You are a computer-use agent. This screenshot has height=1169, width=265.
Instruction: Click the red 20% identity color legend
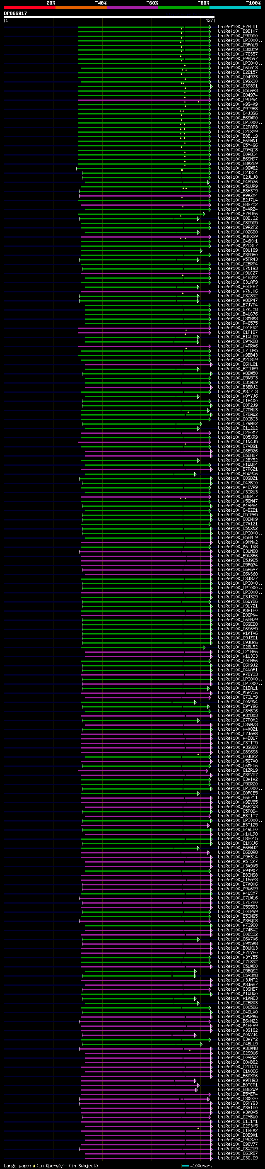[x=30, y=7]
